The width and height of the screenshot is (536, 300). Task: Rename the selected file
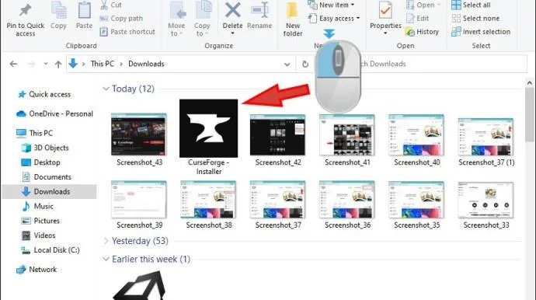pyautogui.click(x=259, y=16)
